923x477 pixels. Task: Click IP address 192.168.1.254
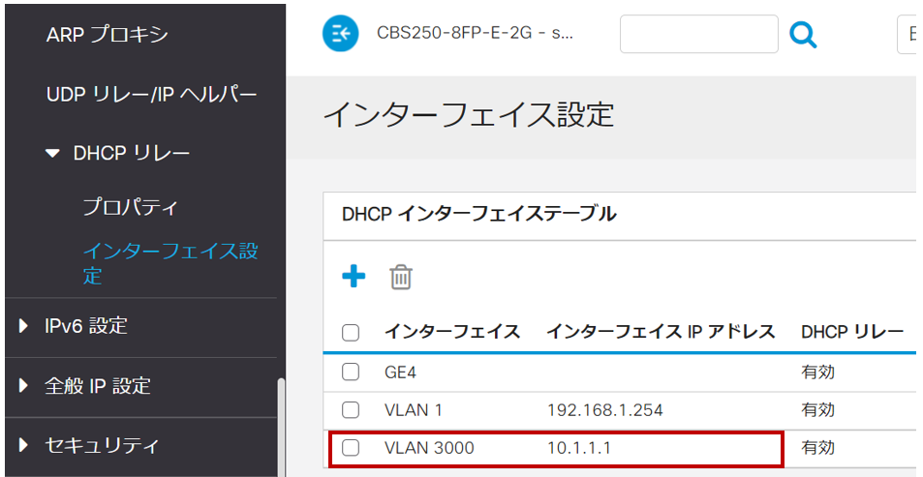(x=605, y=410)
